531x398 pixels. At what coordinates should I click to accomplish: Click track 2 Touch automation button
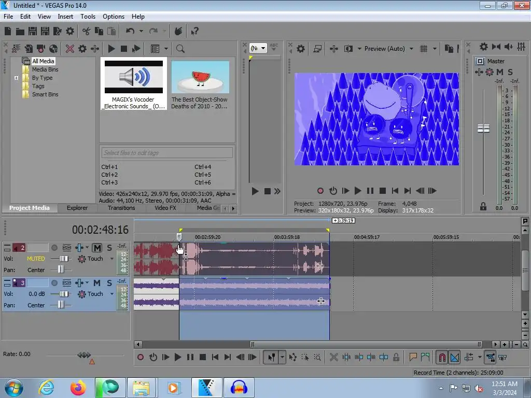[x=90, y=259]
